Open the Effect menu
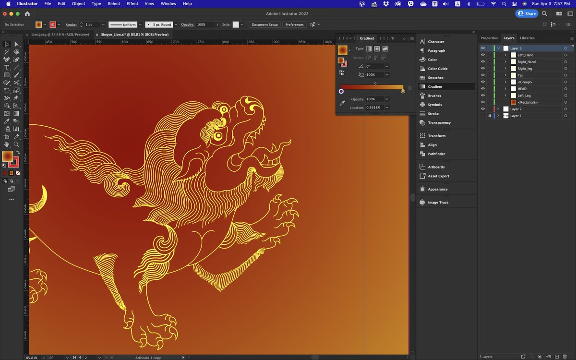The image size is (576, 360). 132,3
